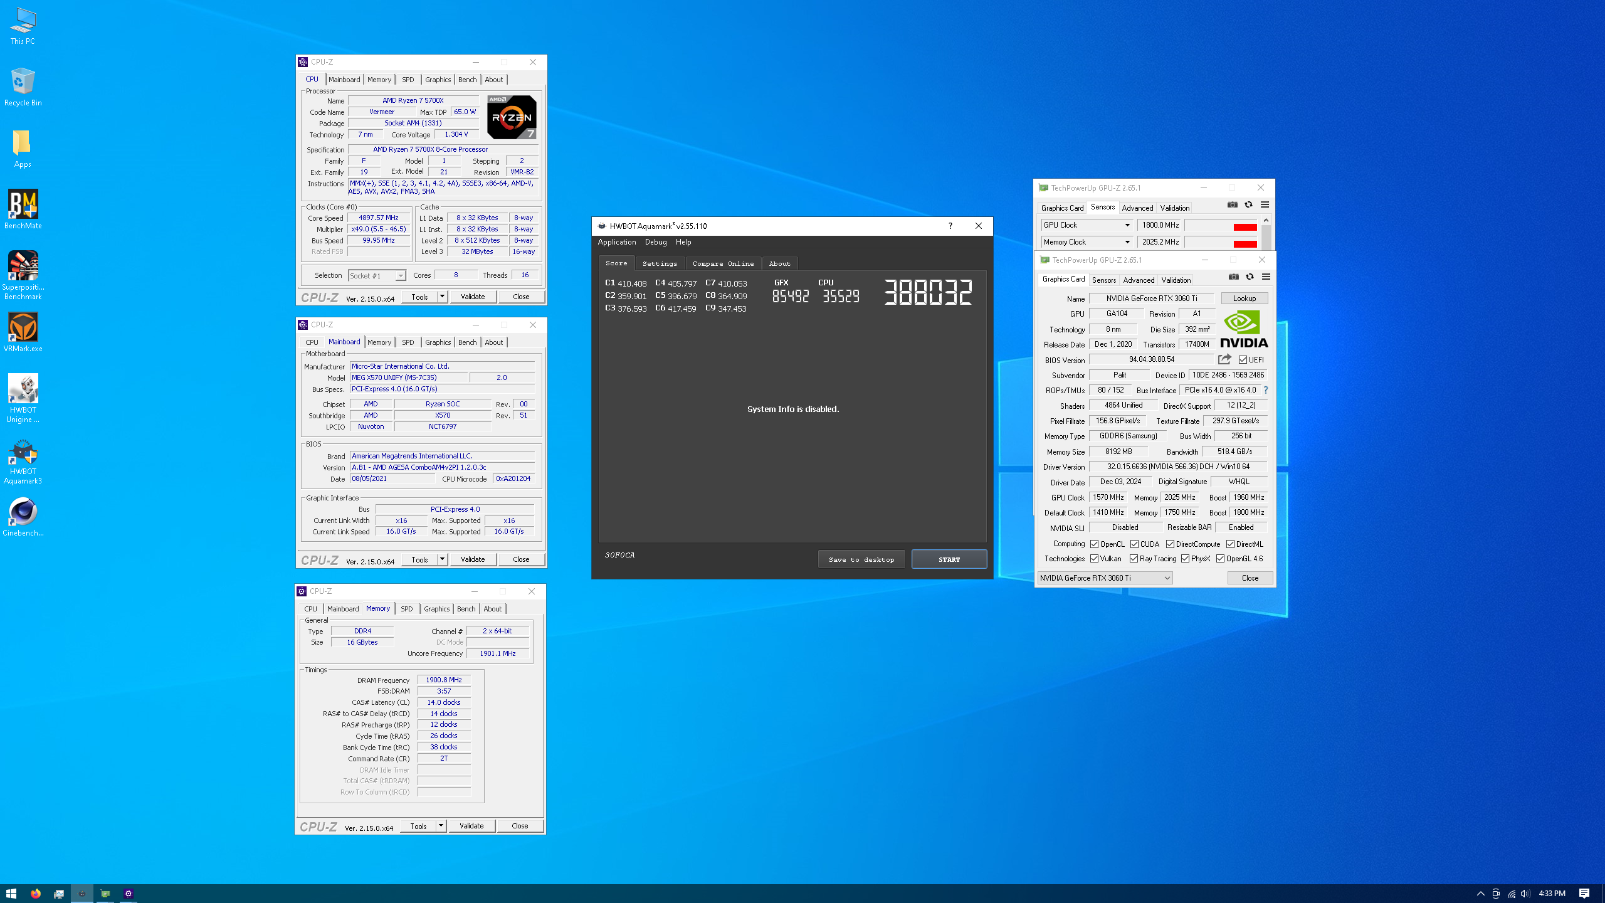Open the notification center icon
This screenshot has height=903, width=1605.
pyautogui.click(x=1584, y=894)
